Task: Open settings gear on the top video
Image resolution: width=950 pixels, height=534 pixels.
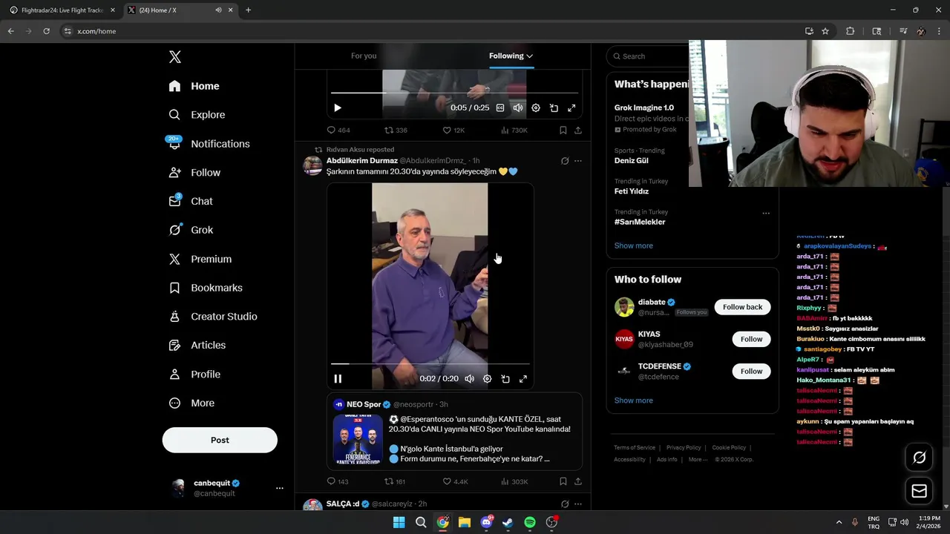Action: [x=536, y=108]
